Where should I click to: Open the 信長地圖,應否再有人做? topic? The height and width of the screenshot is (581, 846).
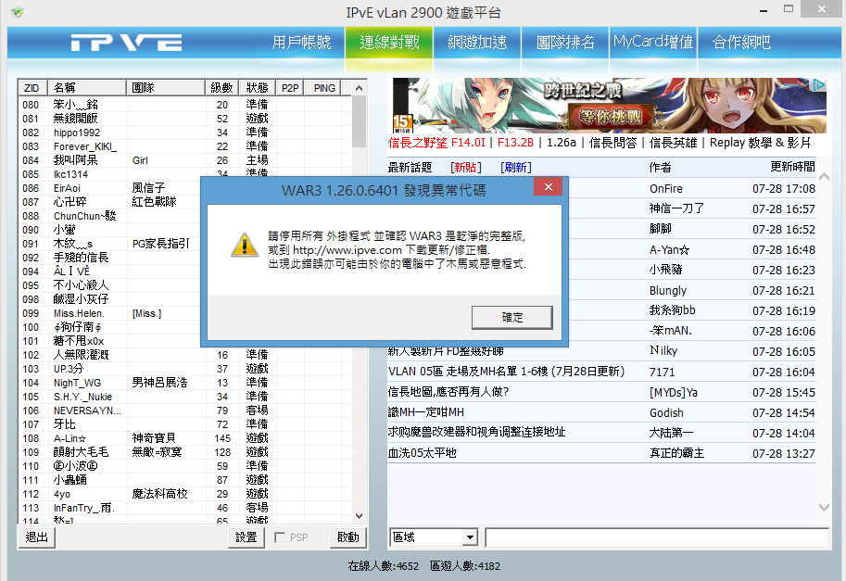pyautogui.click(x=448, y=392)
